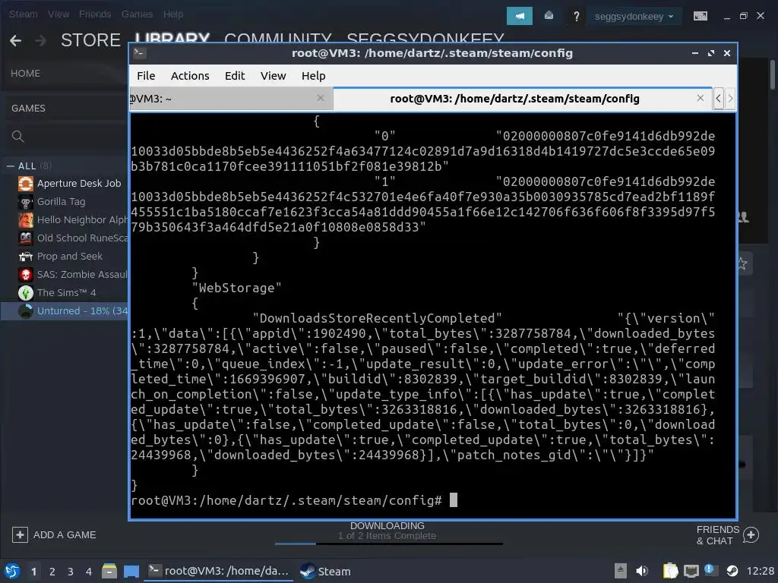Screen dimensions: 778x583
Task: Click the Aperture Desk Job game icon
Action: [26, 184]
